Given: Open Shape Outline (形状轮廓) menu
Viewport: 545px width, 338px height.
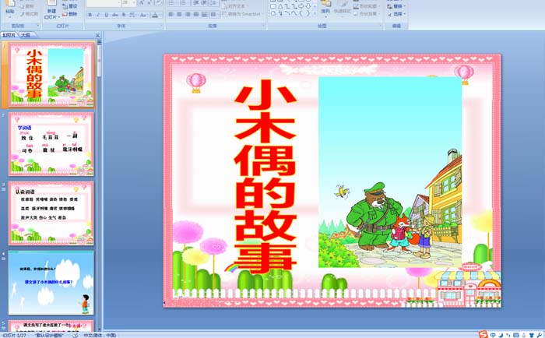Looking at the screenshot, I should pos(366,6).
